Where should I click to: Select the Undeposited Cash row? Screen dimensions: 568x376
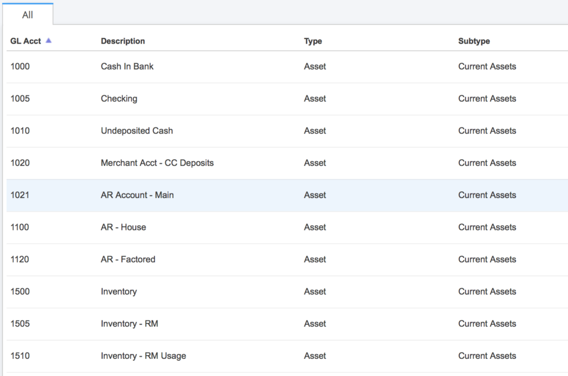137,131
